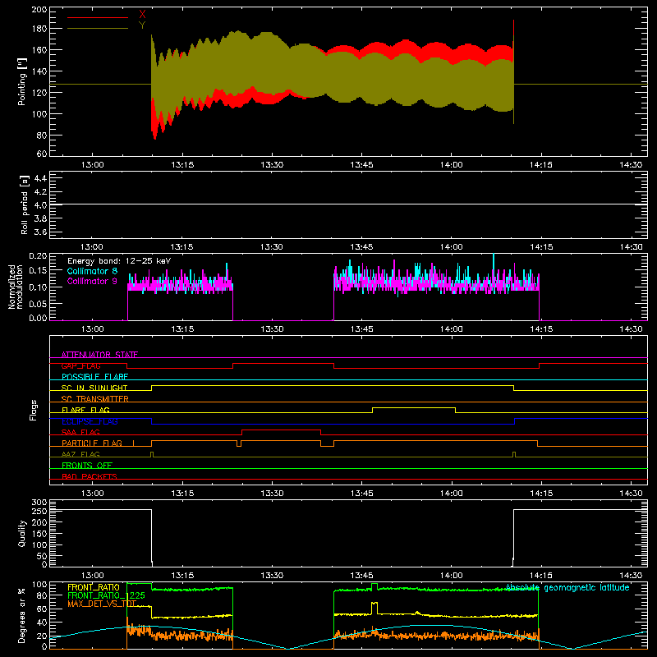Click the 4.0 tick on Roll period axis
The width and height of the screenshot is (657, 657).
(39, 204)
